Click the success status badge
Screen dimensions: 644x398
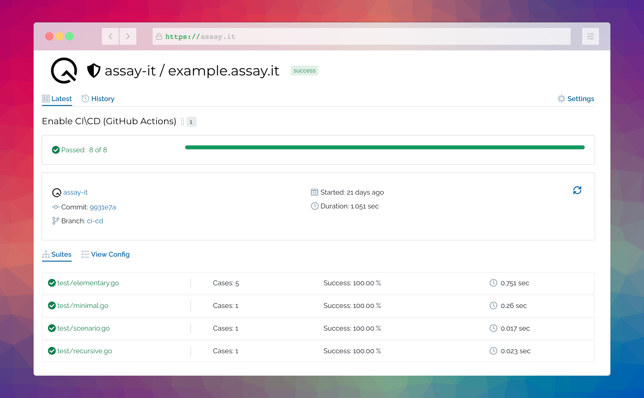pos(304,70)
